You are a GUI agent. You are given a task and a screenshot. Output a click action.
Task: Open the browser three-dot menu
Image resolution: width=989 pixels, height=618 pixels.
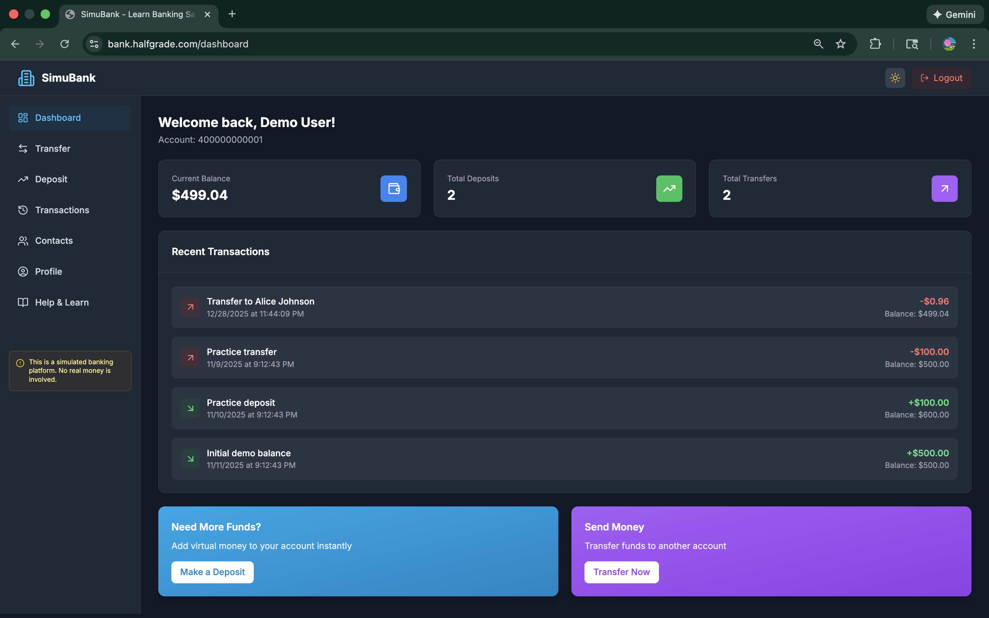974,44
